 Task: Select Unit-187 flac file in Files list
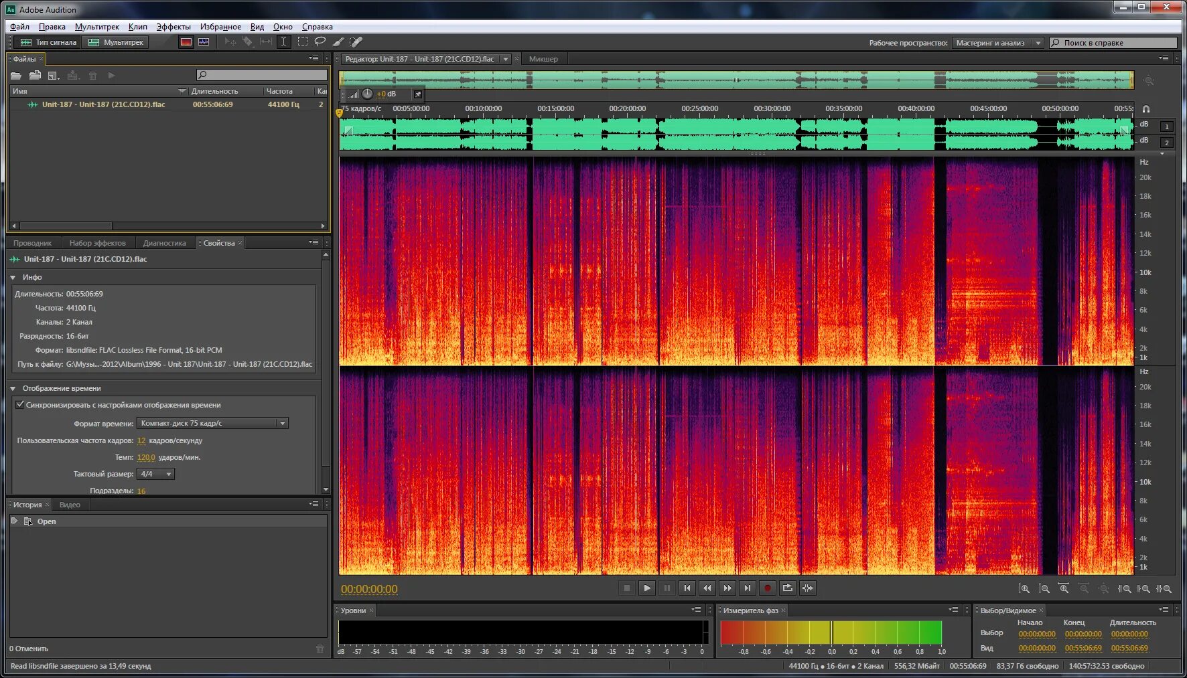click(168, 104)
